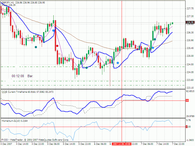The image size is (195, 146).
Task: Click the 0.76 momentum scale value
Action: [188, 120]
